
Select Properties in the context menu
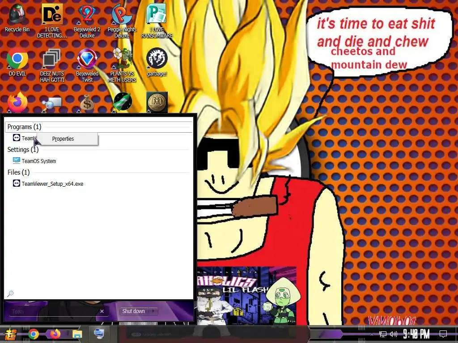[x=67, y=139]
